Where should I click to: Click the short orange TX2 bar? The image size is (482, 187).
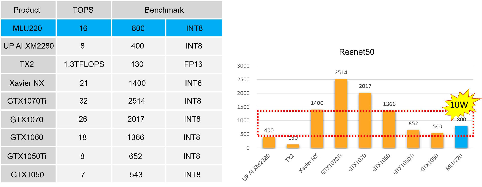pos(293,146)
